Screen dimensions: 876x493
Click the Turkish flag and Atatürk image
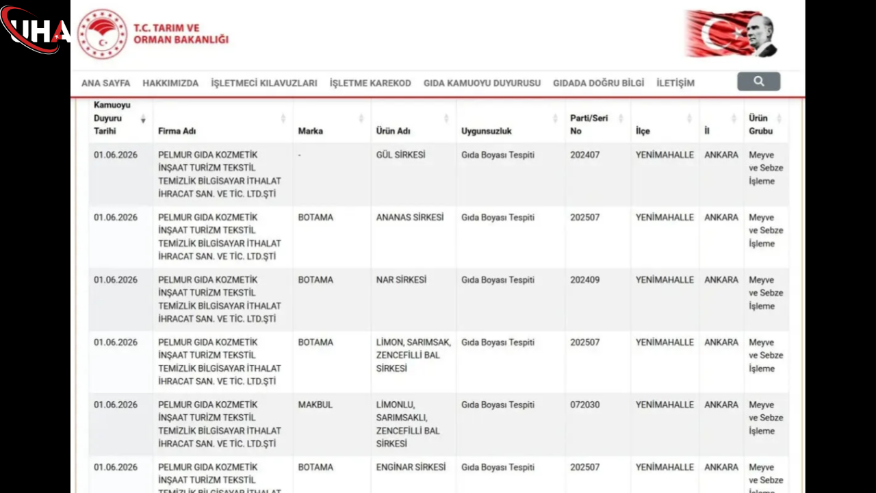point(732,34)
